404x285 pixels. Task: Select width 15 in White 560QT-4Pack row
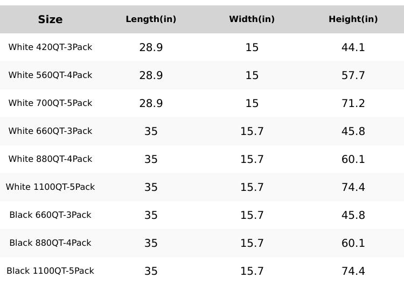click(x=252, y=75)
